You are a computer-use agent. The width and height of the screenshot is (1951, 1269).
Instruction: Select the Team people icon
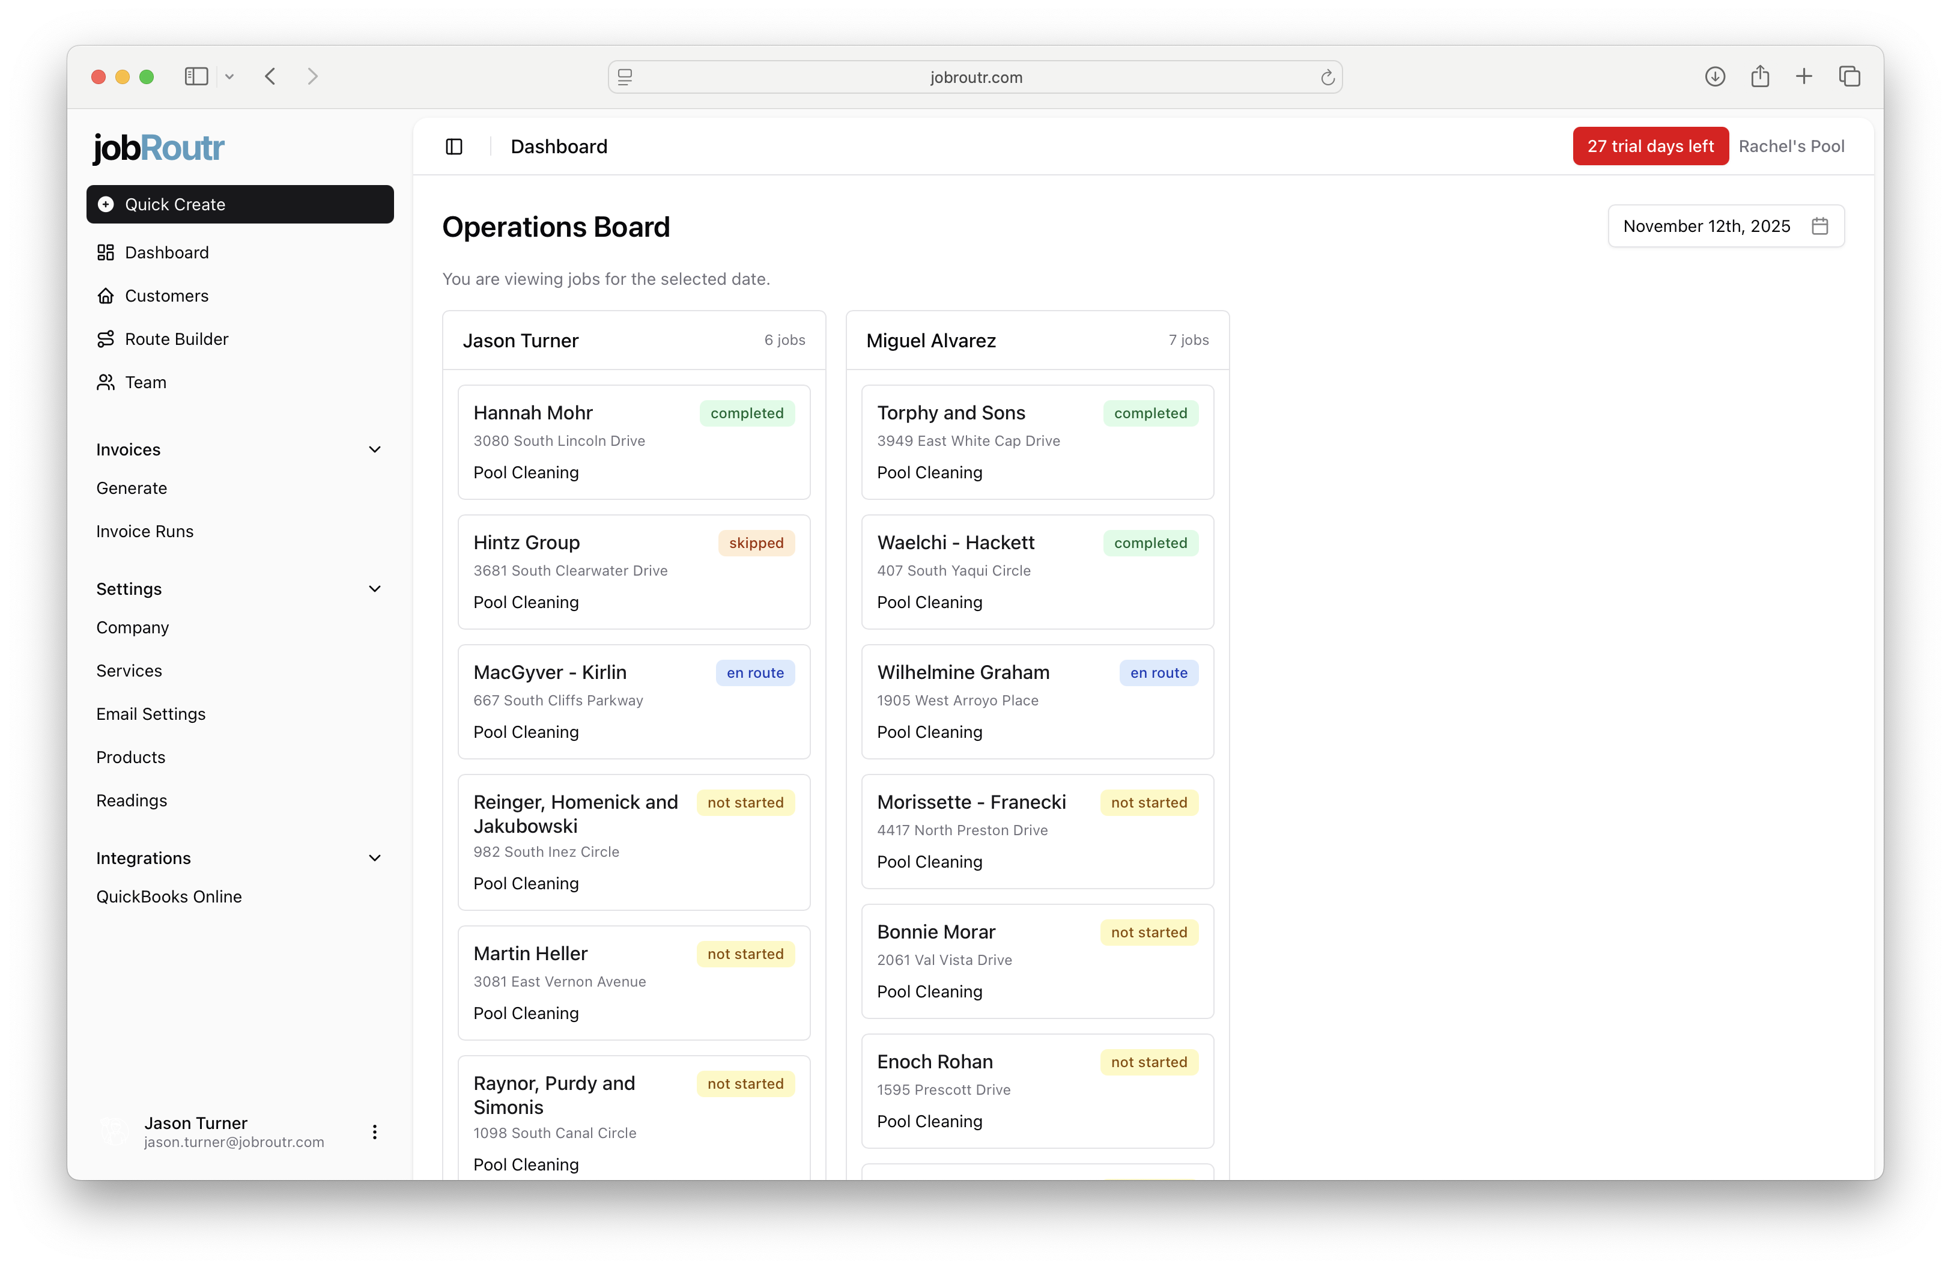106,382
